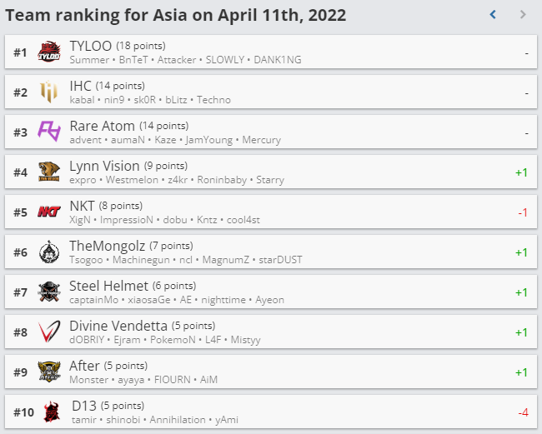Click the Lynn Vision logo
Viewport: 542px width, 434px height.
pyautogui.click(x=49, y=172)
